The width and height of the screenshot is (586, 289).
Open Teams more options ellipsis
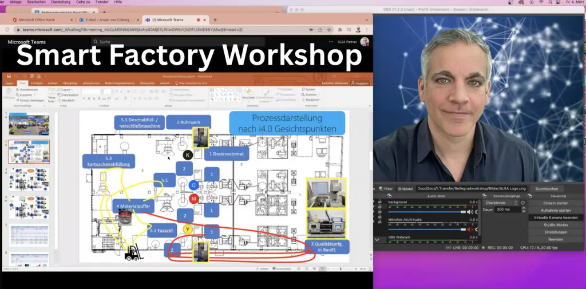(330, 42)
